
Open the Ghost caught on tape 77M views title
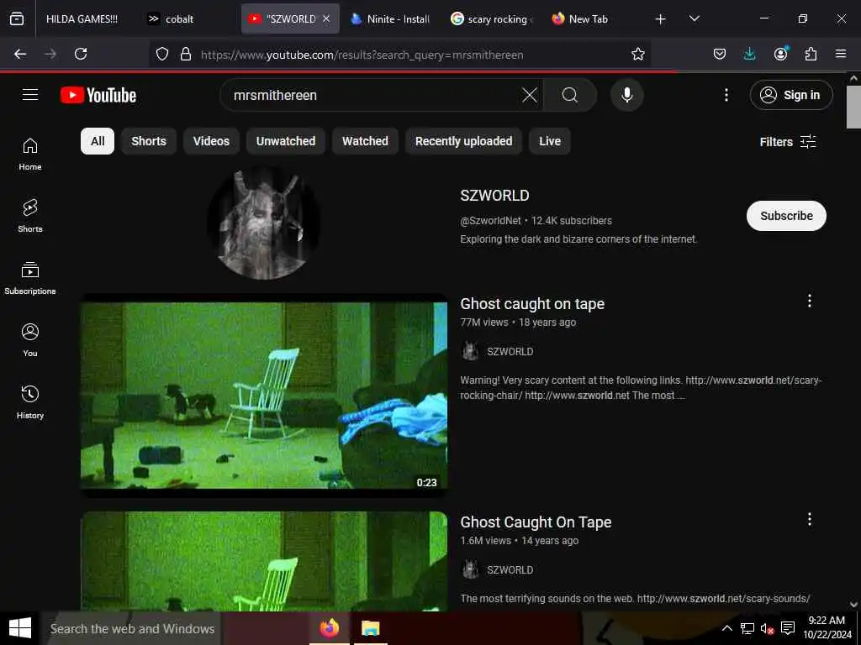pyautogui.click(x=532, y=303)
